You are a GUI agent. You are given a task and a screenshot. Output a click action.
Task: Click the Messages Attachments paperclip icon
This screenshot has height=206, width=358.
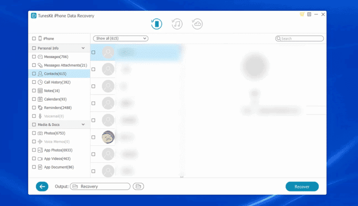[x=40, y=65]
